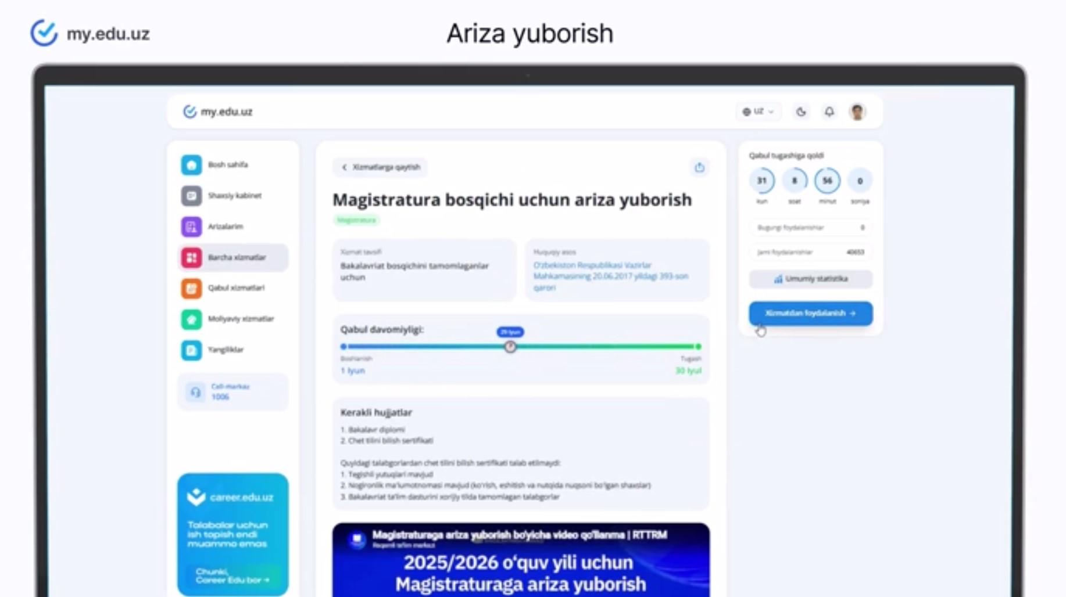Click the 56 minut countdown circle
Screen dimensions: 1066x597
click(x=827, y=181)
